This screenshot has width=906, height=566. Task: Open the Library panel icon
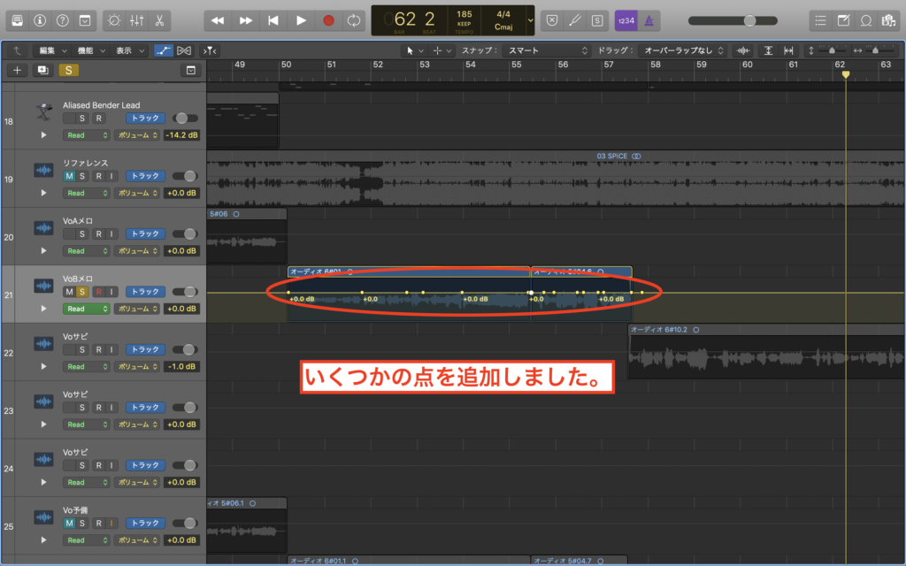tap(18, 19)
